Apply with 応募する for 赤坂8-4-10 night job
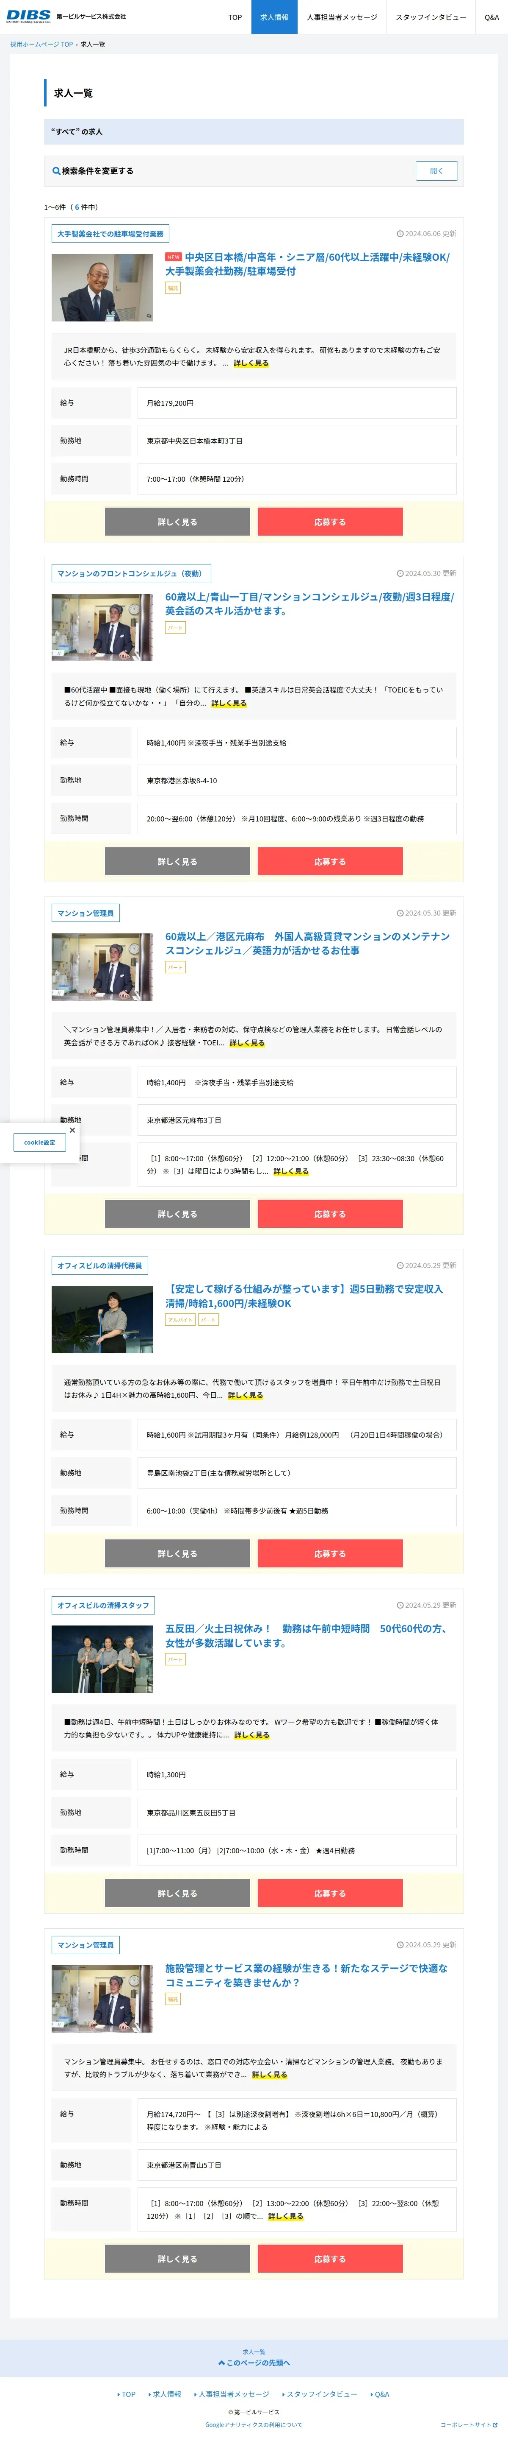Screen dimensions: 508x2441 tap(330, 861)
